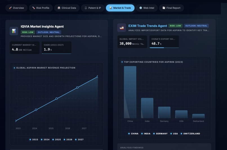The width and height of the screenshot is (227, 150).
Task: Click the Switzerland x-axis label
Action: [x=198, y=121]
